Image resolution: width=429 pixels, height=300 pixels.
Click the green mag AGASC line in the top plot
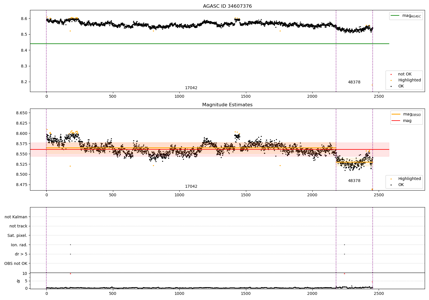210,44
